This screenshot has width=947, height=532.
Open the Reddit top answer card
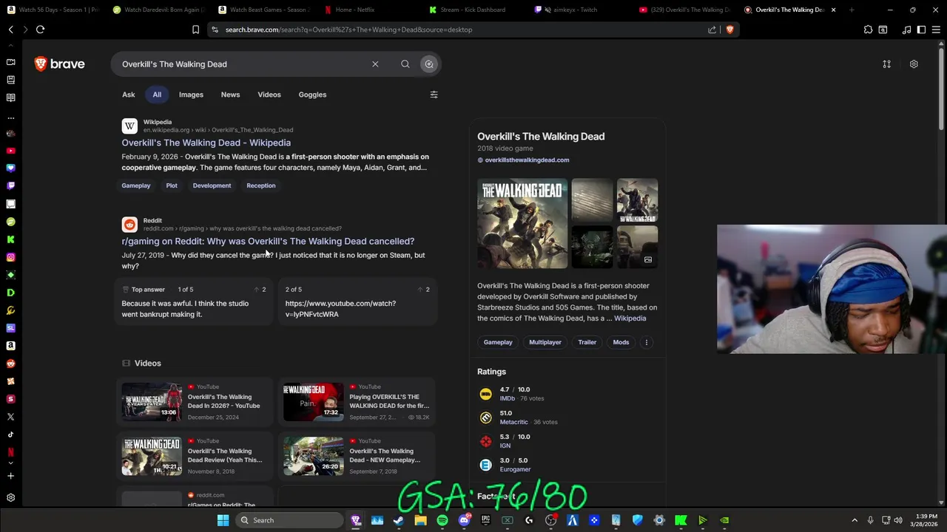point(194,301)
